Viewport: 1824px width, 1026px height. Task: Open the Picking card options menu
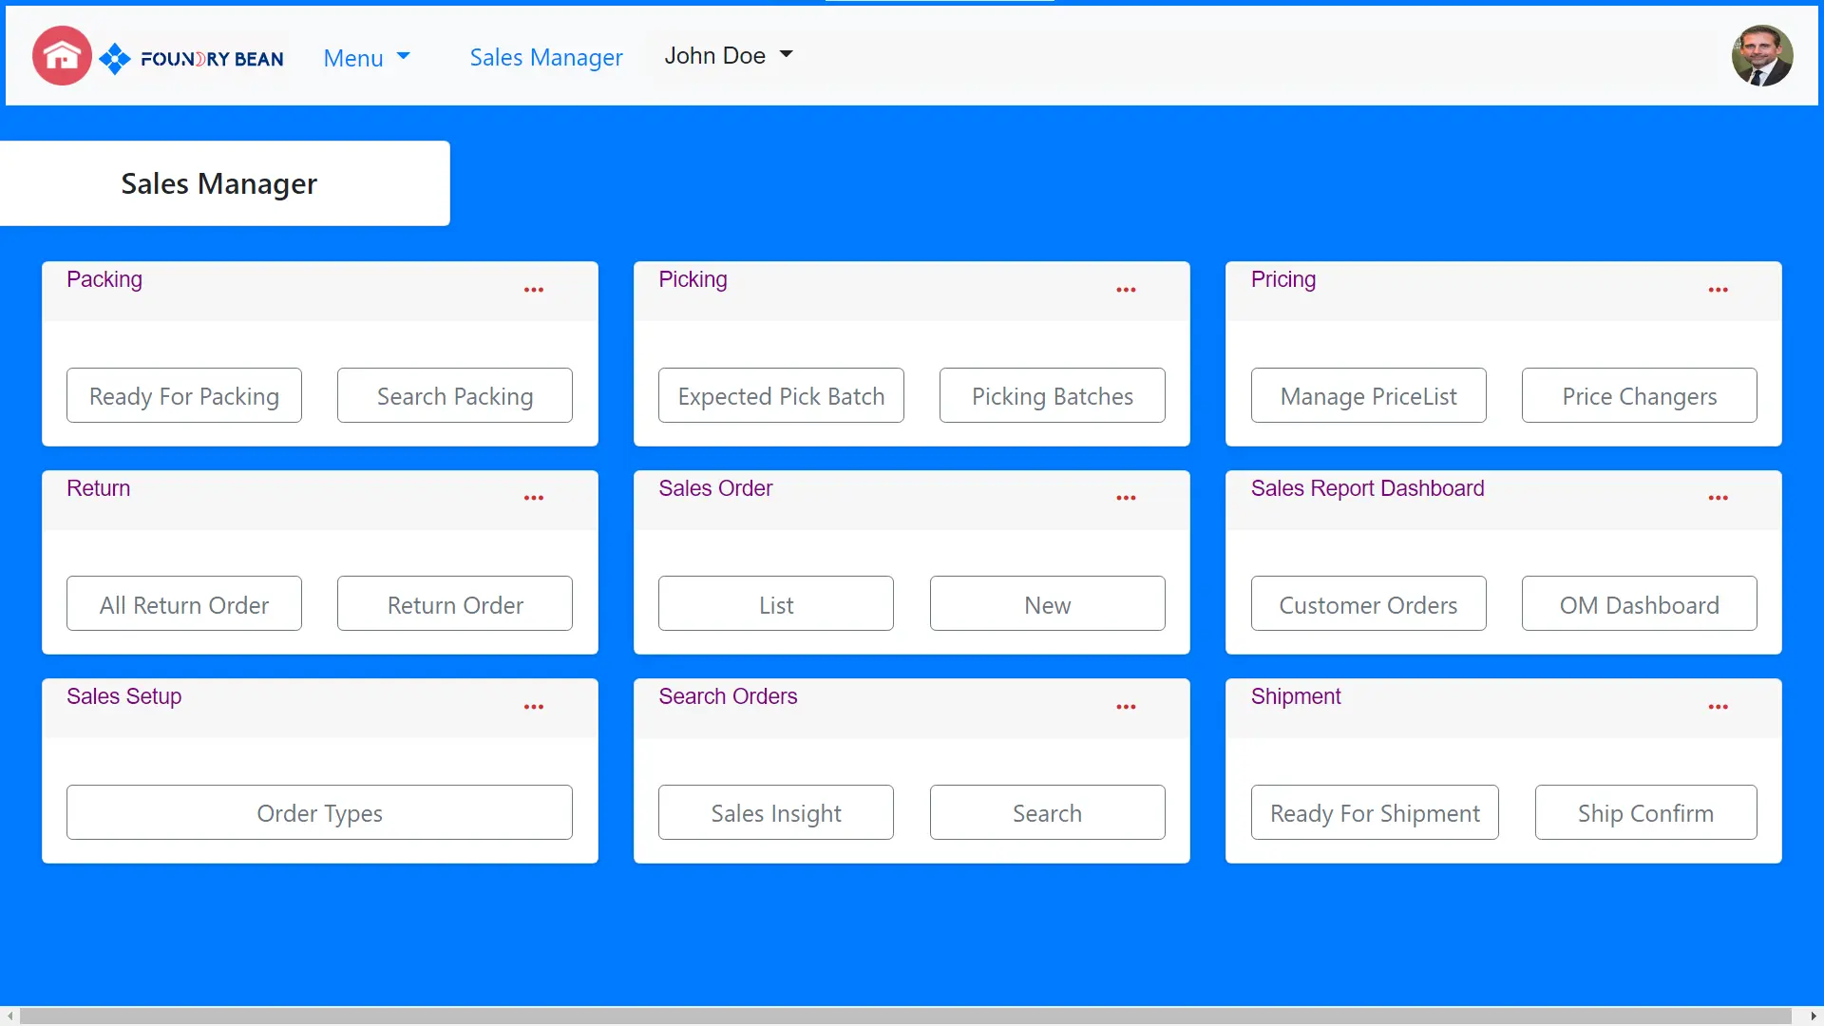pyautogui.click(x=1127, y=290)
